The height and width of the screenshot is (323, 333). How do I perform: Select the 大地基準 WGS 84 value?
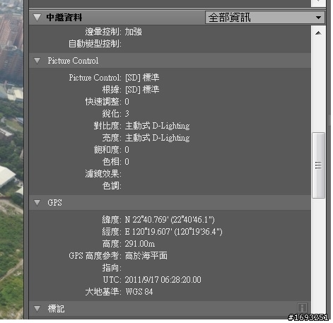pyautogui.click(x=139, y=292)
